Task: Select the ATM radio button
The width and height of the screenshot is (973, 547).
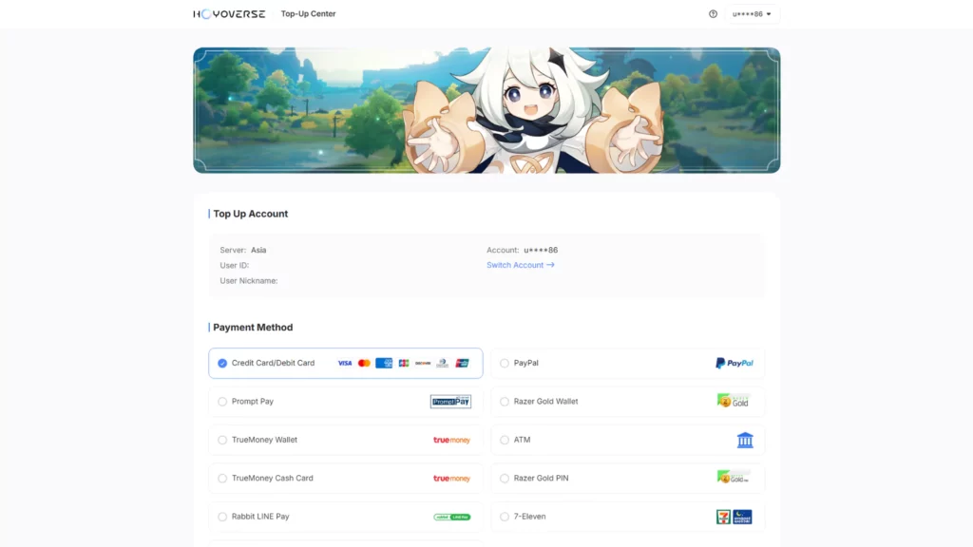Action: [505, 441]
